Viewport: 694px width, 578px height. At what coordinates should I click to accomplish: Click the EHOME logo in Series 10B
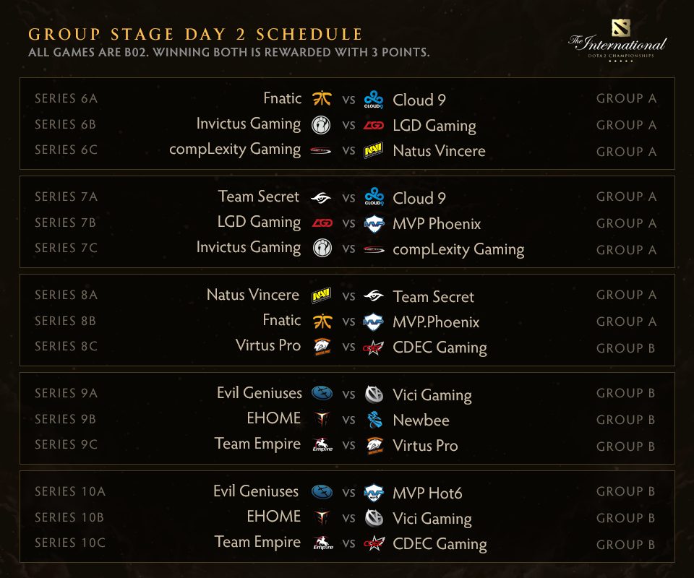click(322, 517)
